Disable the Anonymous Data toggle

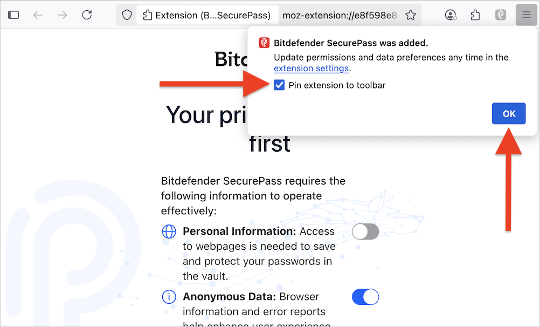[365, 297]
